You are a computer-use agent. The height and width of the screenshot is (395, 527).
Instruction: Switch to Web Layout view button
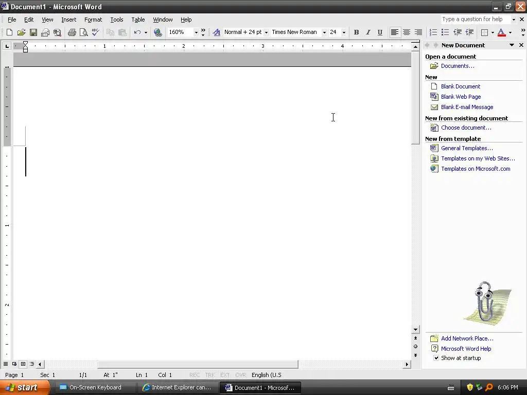click(x=14, y=364)
